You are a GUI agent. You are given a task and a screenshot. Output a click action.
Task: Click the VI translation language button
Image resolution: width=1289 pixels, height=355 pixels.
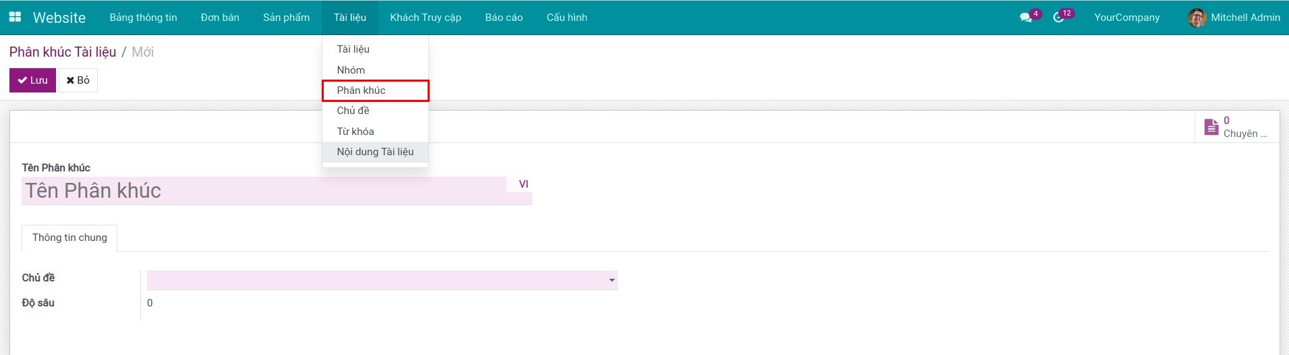pyautogui.click(x=523, y=184)
